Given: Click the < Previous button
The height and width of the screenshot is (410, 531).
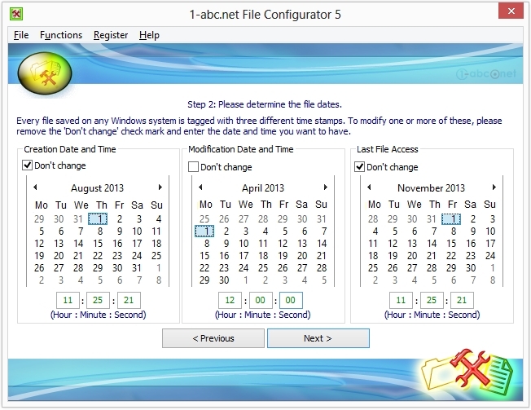Looking at the screenshot, I should (x=213, y=338).
